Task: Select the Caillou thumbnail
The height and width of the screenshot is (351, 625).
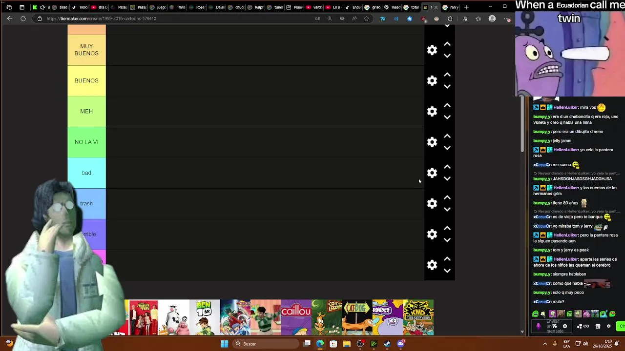Action: [x=296, y=318]
